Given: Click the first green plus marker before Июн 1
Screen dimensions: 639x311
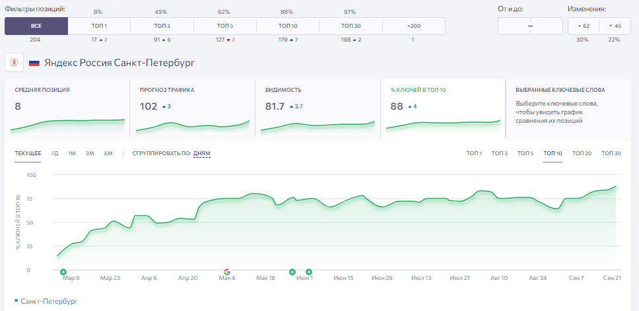Looking at the screenshot, I should click(x=292, y=272).
